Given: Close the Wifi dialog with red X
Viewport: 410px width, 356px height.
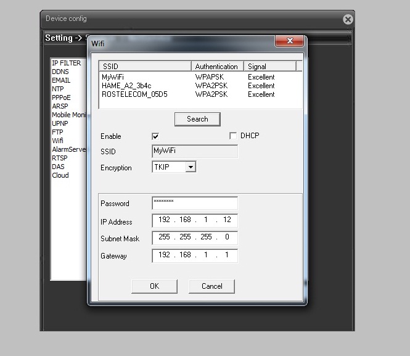Looking at the screenshot, I should [289, 42].
